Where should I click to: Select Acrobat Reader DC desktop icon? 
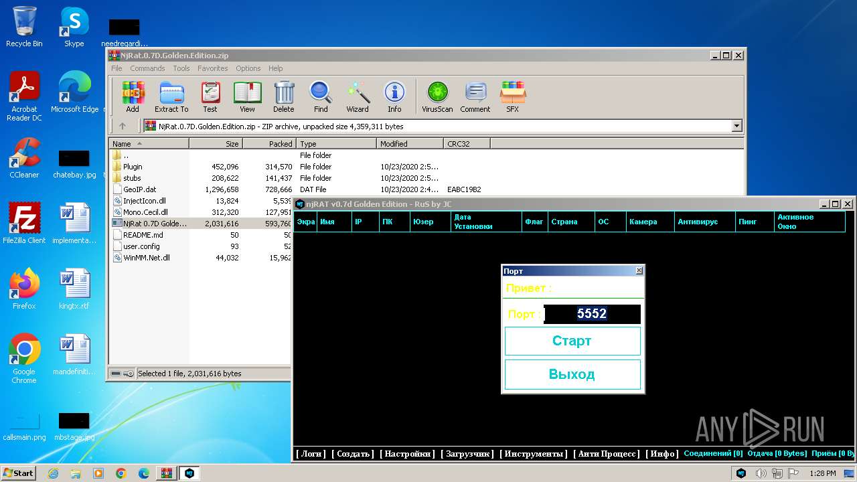coord(24,96)
